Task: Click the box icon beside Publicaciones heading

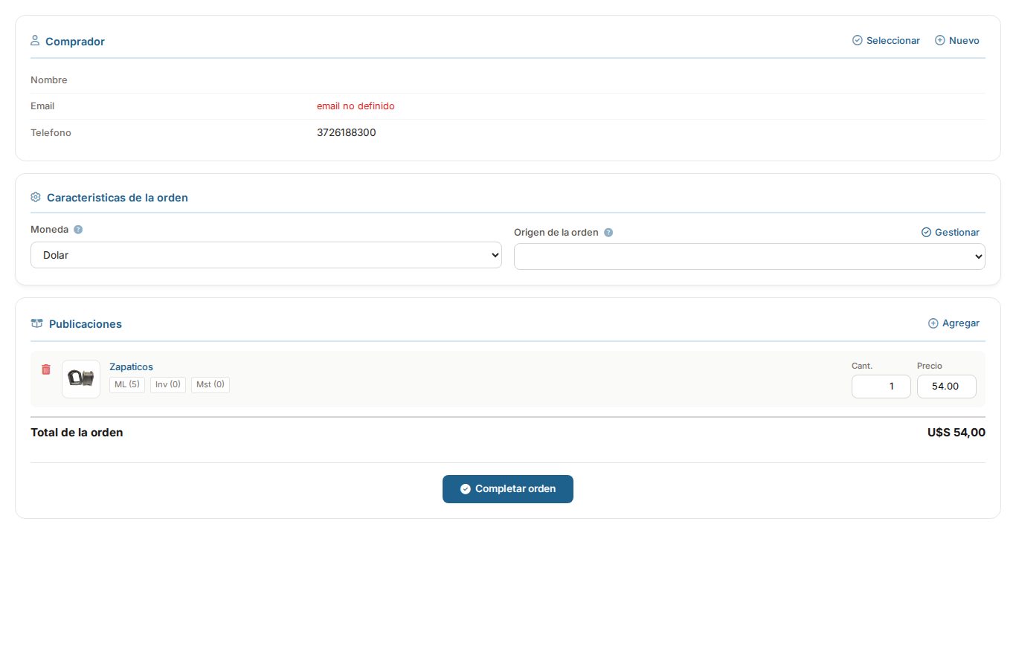Action: click(36, 323)
